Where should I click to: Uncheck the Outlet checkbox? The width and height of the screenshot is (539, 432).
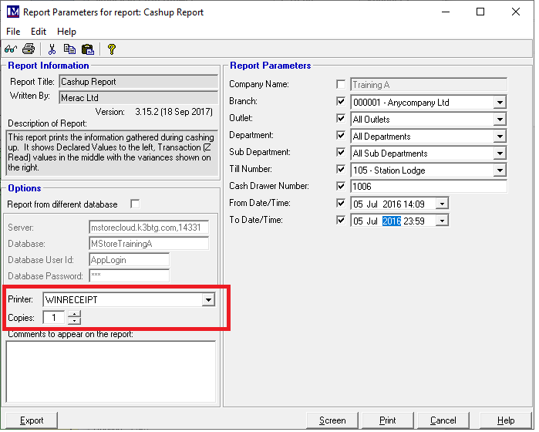tap(341, 118)
